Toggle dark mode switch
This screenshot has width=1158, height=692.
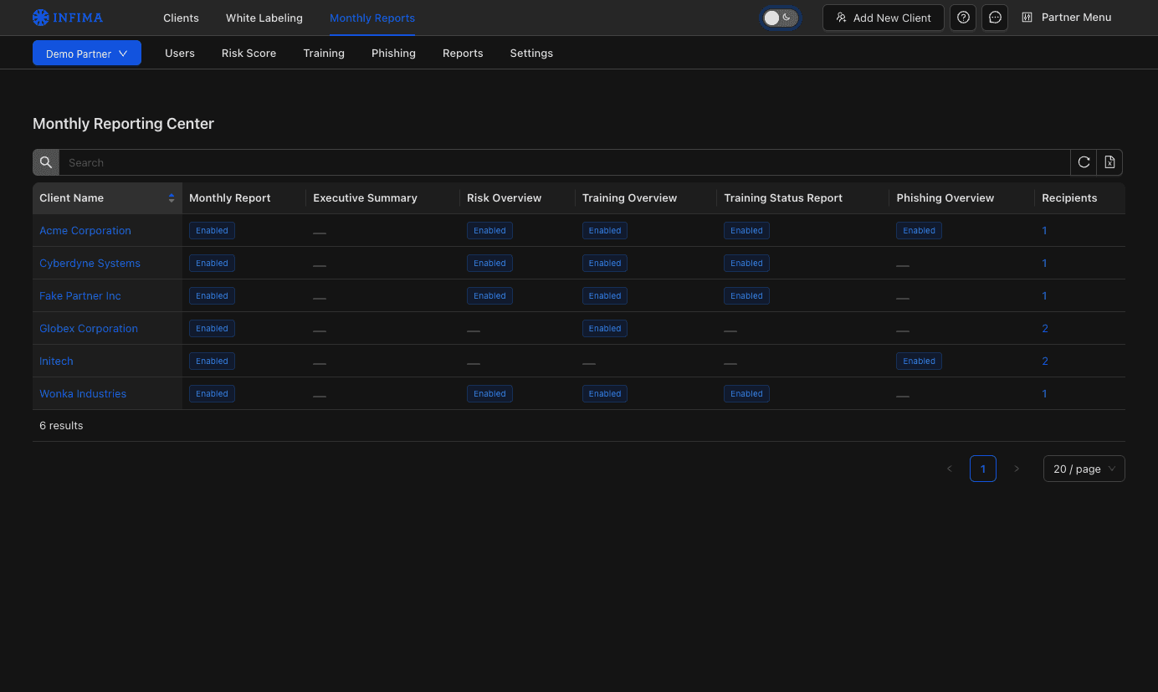(x=780, y=18)
